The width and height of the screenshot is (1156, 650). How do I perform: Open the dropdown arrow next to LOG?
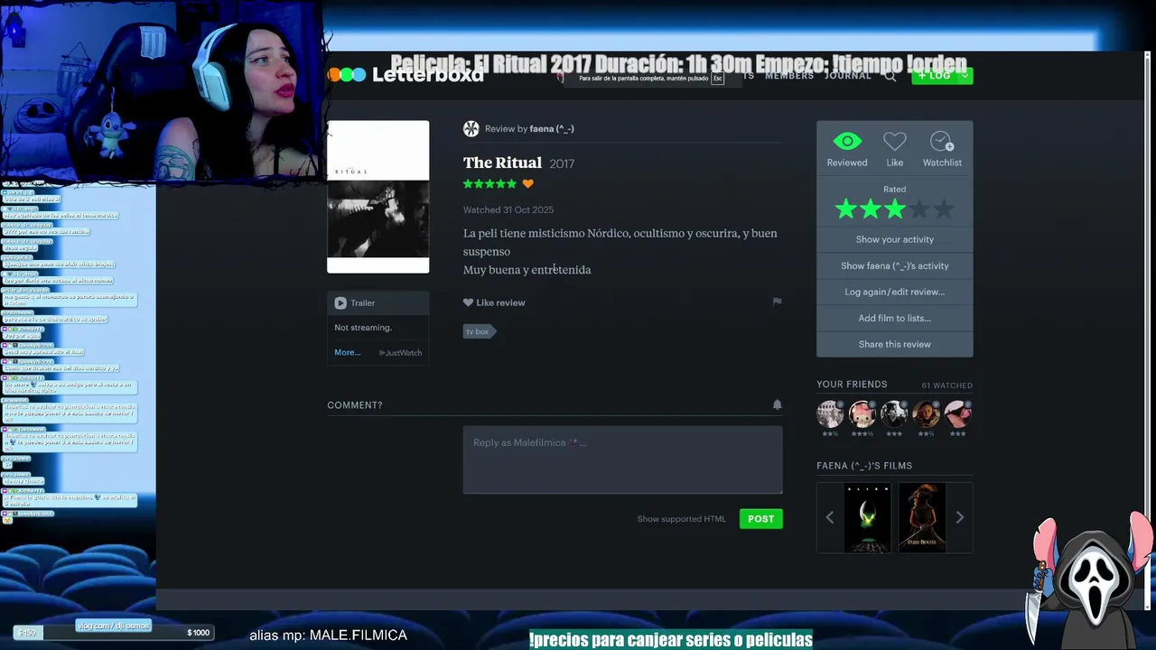click(965, 76)
